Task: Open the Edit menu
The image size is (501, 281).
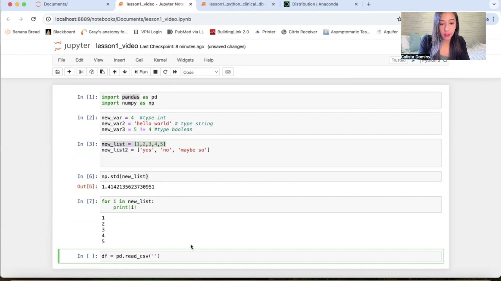Action: [x=79, y=60]
